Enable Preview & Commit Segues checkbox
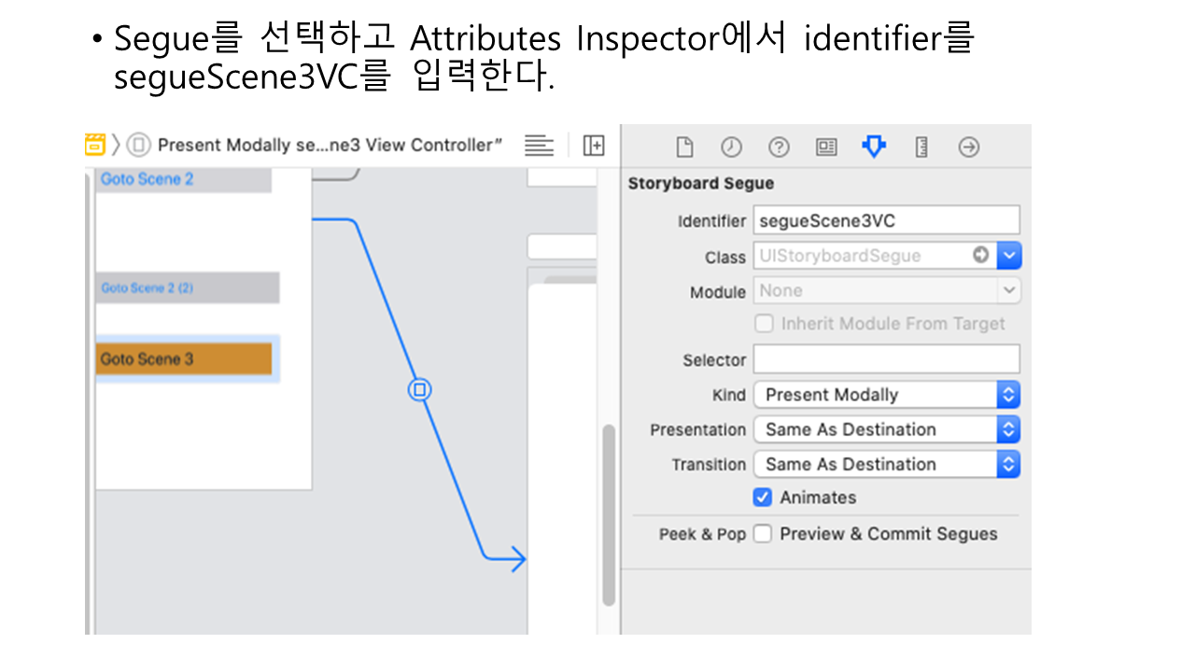This screenshot has width=1195, height=672. pos(763,534)
